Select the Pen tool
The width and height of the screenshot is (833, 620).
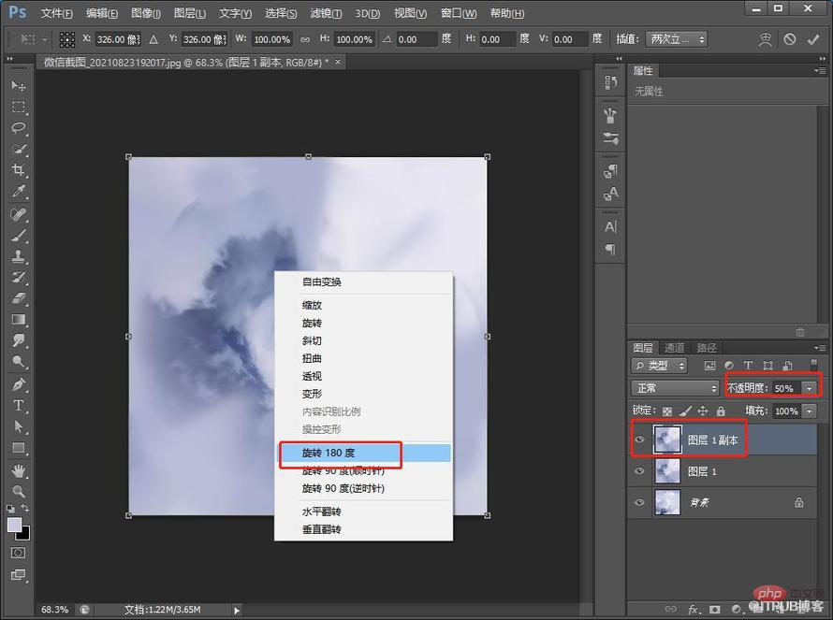coord(19,384)
